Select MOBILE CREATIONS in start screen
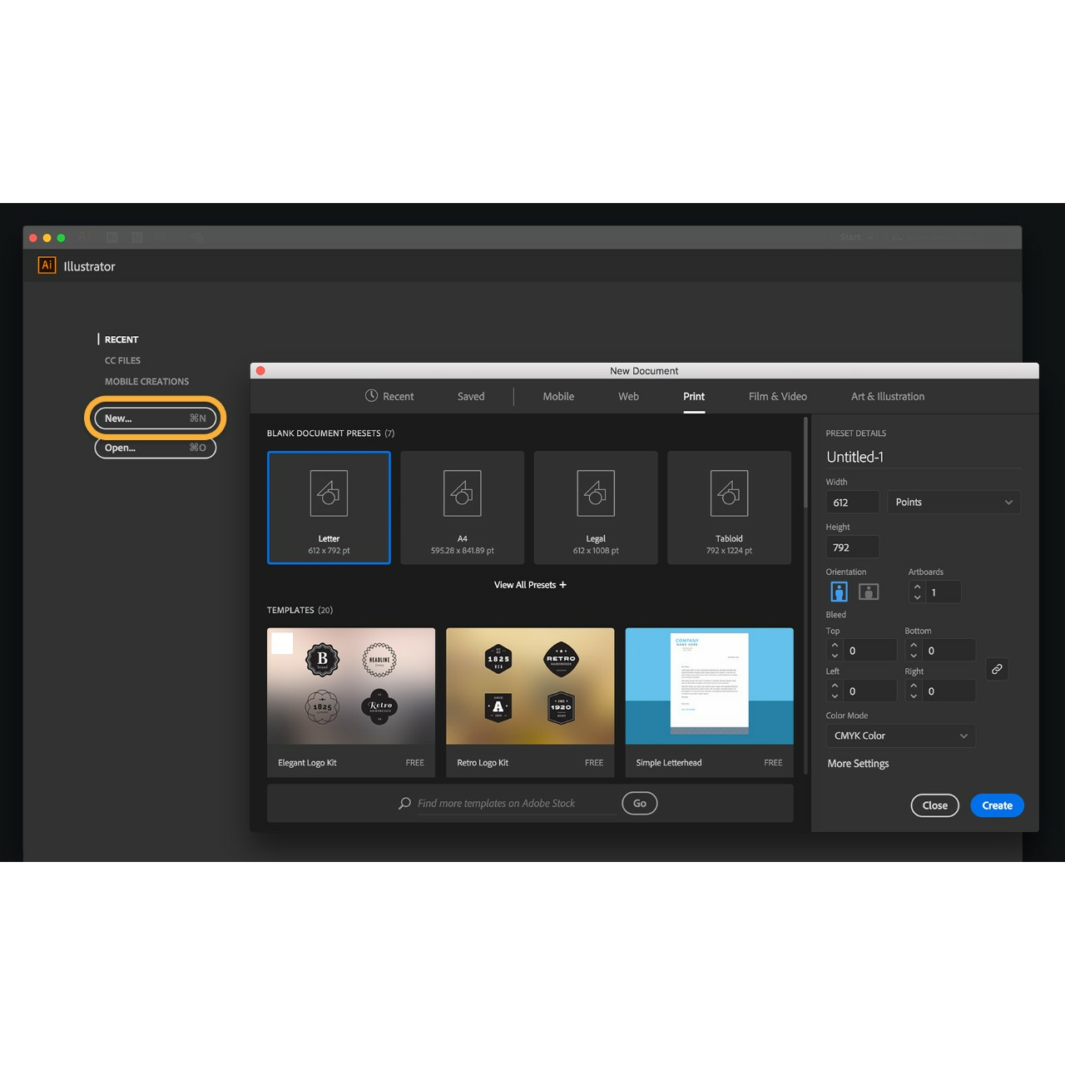1065x1065 pixels. pos(146,382)
